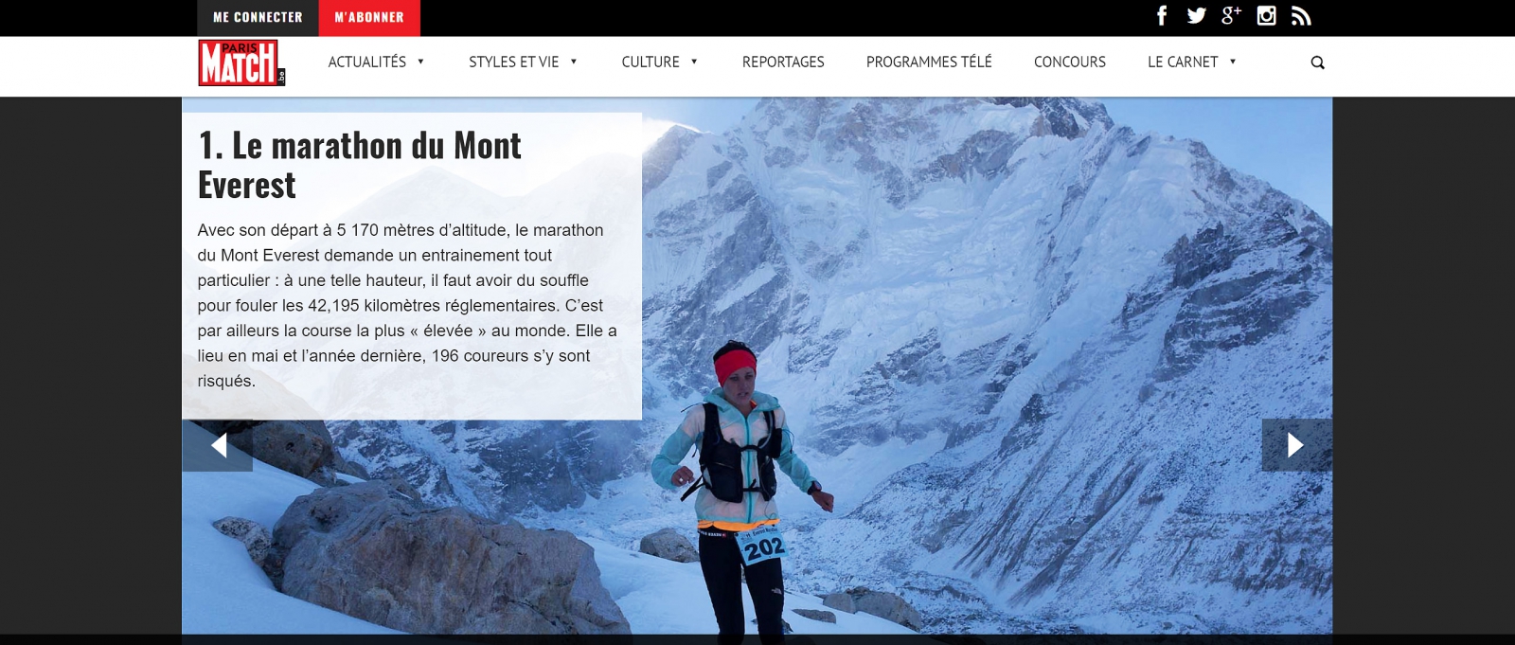
Task: Click the Me Connecter button
Action: point(258,17)
